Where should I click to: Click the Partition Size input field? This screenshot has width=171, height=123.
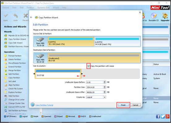95,87
